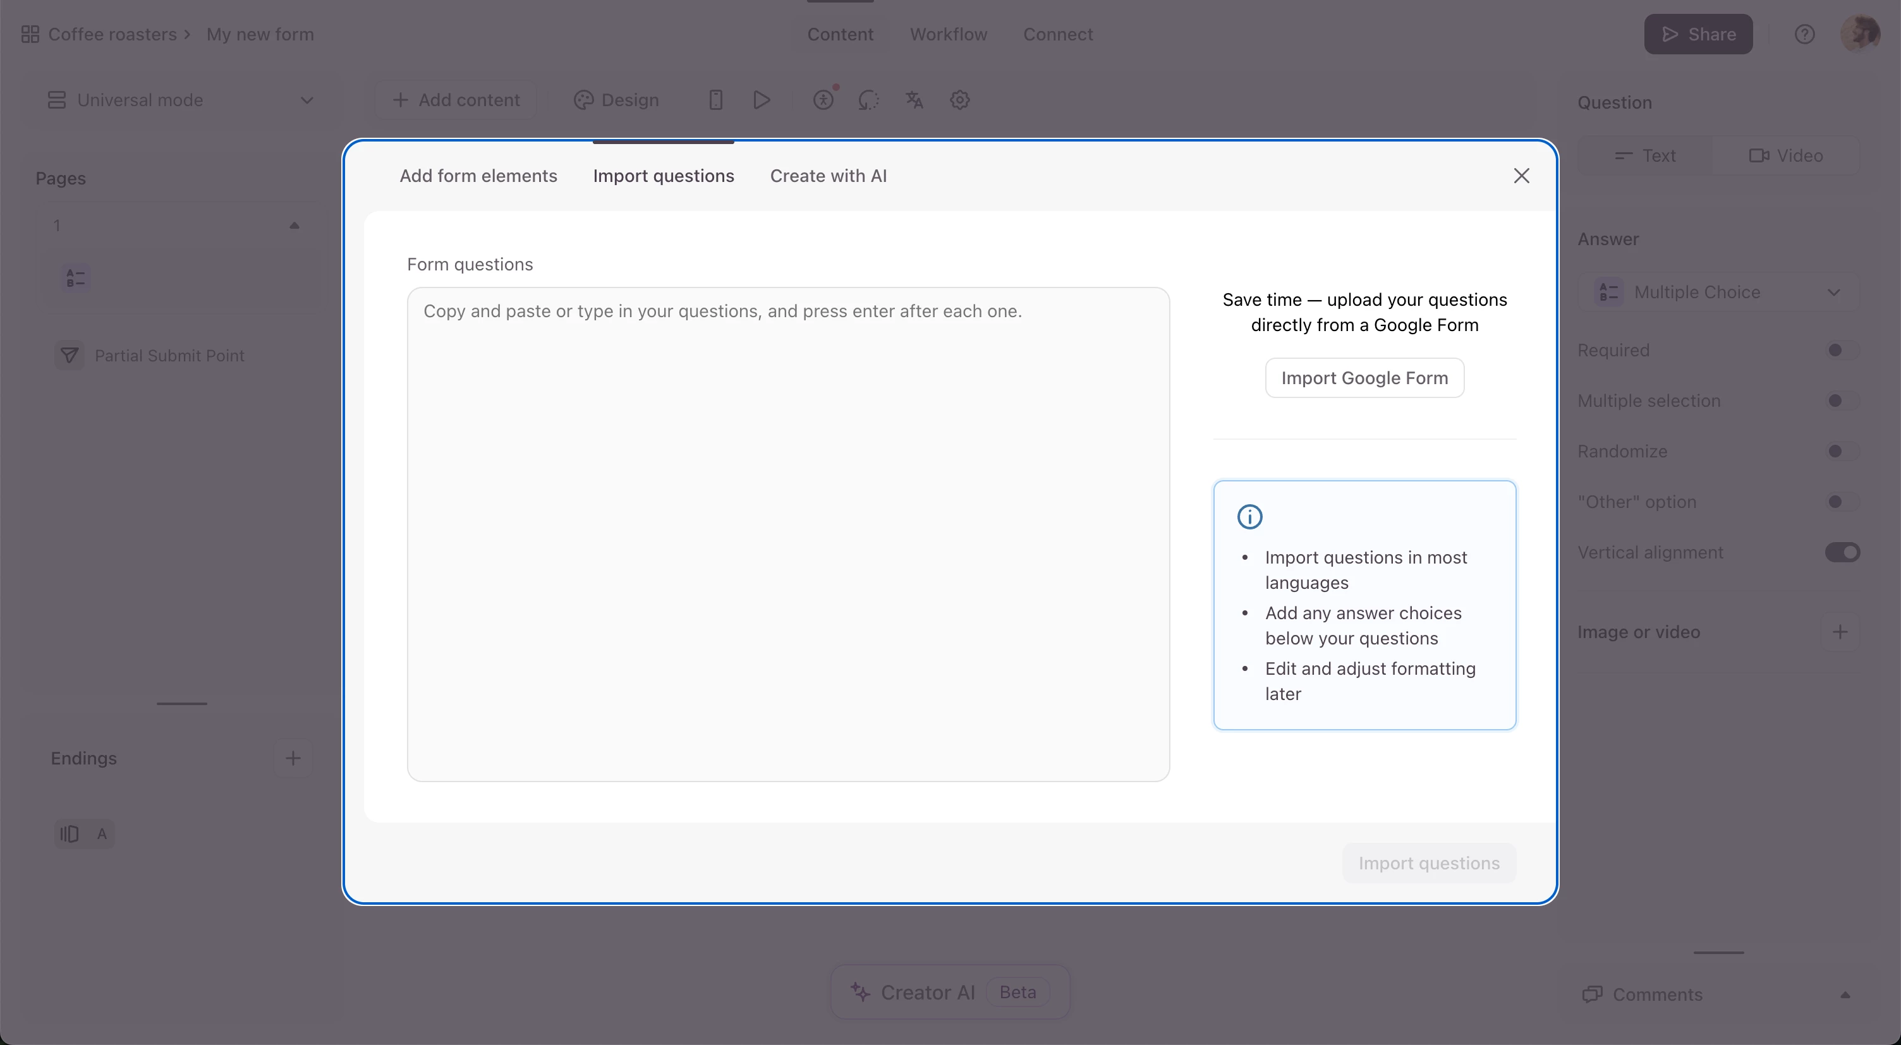Click the info icon in tips box

pyautogui.click(x=1249, y=517)
